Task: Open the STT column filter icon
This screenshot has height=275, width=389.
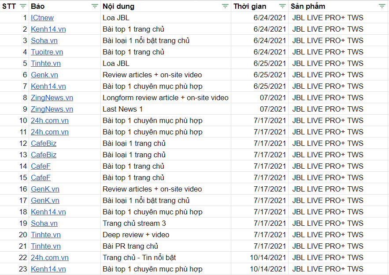Action: [23, 6]
